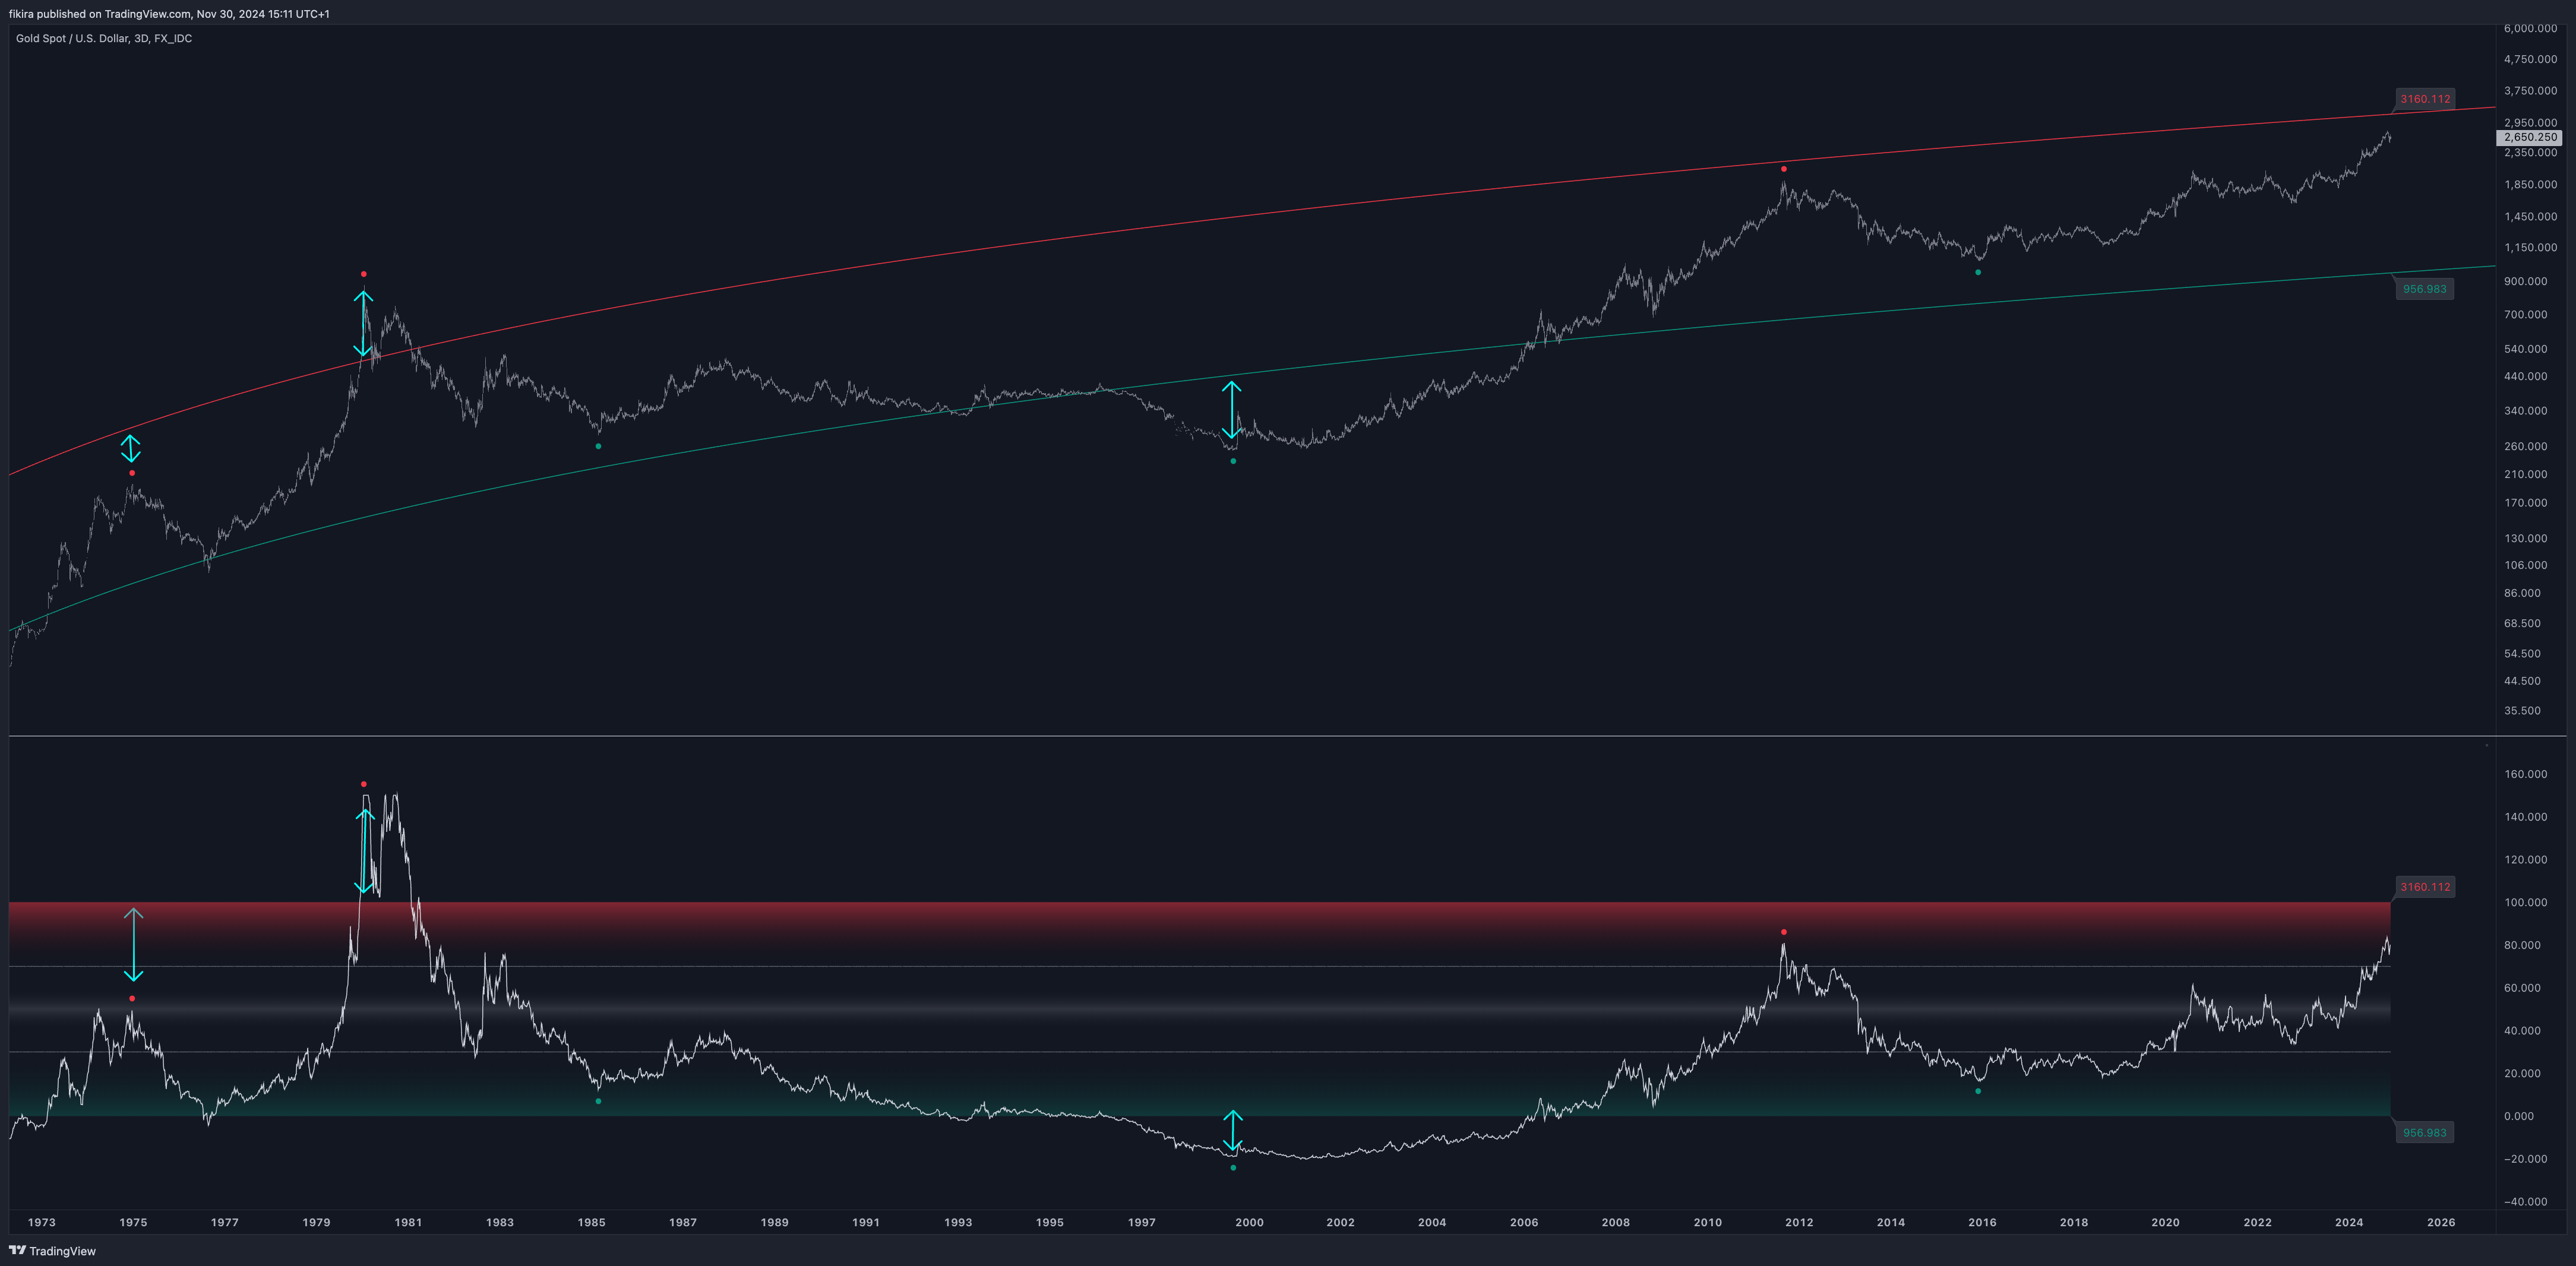The image size is (2576, 1266).
Task: Click the 140.000 oscillator axis value
Action: [x=2526, y=818]
